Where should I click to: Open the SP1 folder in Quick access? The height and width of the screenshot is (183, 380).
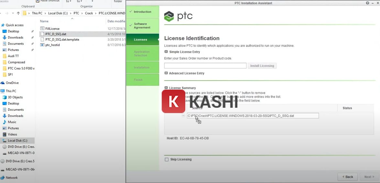tap(10, 75)
